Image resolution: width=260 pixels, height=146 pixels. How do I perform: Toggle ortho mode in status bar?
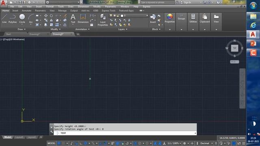point(81,143)
